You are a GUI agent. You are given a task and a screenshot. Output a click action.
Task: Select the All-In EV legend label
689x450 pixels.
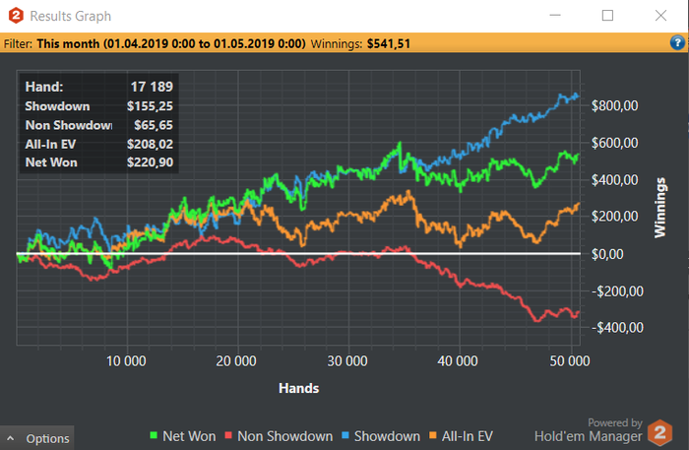point(468,436)
